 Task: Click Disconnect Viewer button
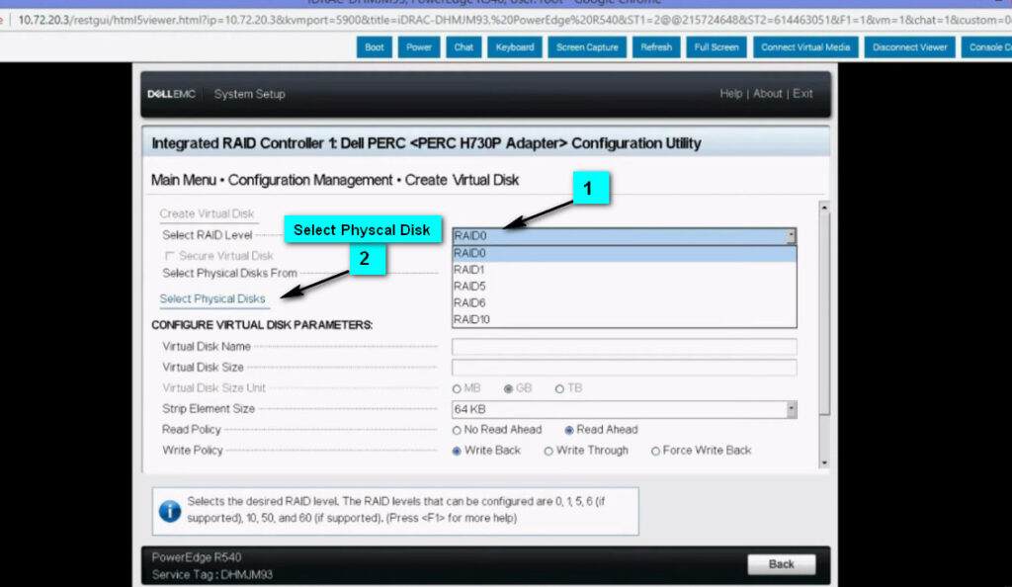pos(909,47)
